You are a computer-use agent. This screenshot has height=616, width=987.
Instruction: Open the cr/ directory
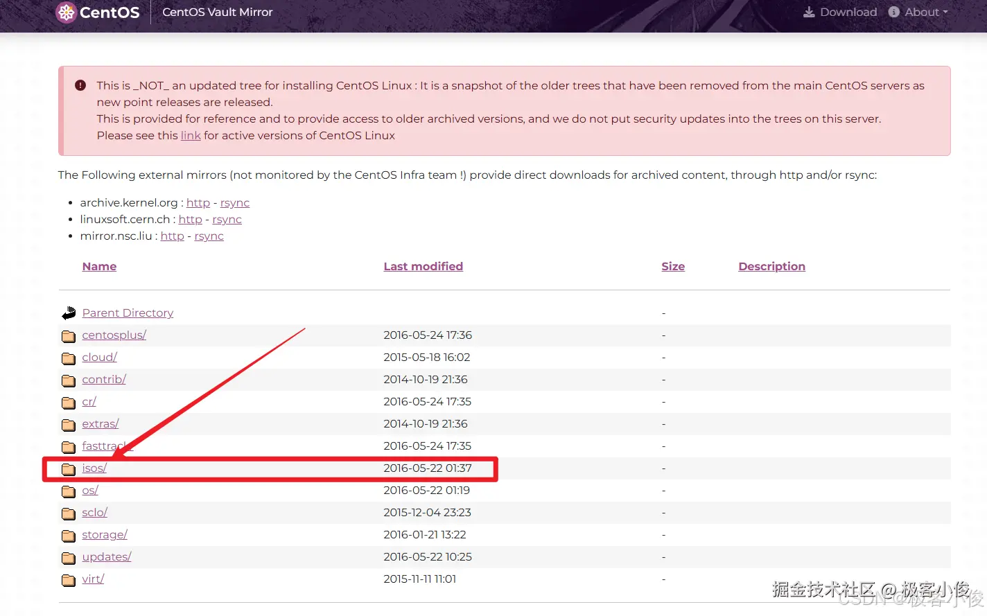pos(89,401)
